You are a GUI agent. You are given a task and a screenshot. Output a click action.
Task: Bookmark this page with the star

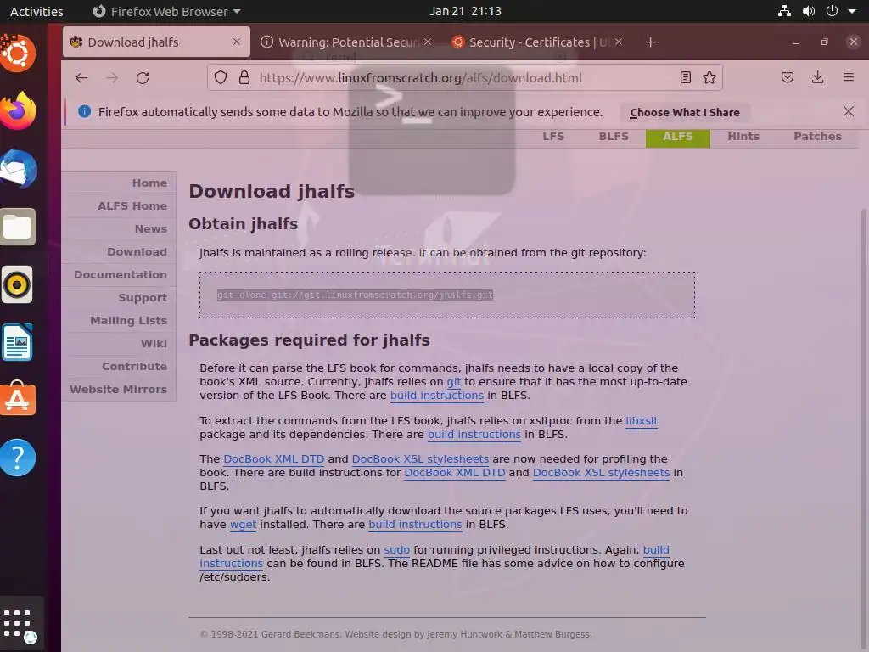709,77
